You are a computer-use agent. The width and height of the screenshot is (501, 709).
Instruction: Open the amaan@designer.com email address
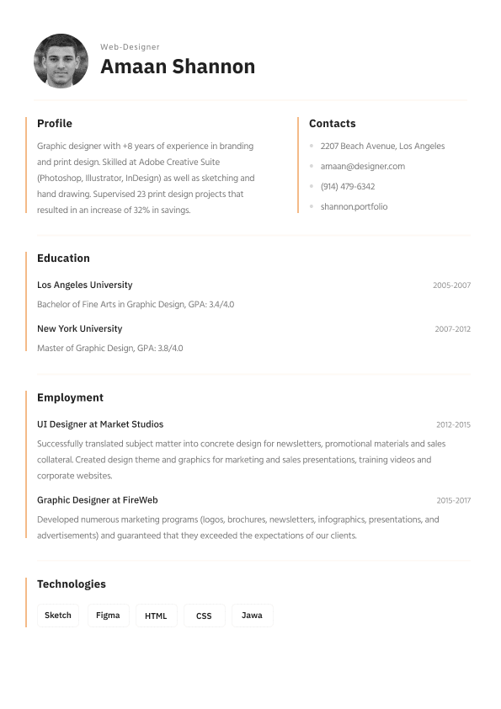pyautogui.click(x=363, y=166)
